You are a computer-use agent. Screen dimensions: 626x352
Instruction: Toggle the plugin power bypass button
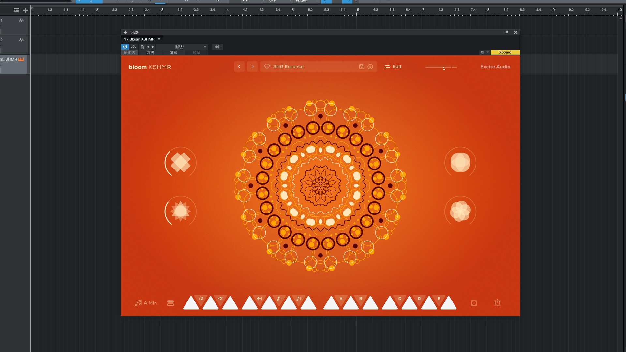(x=125, y=47)
